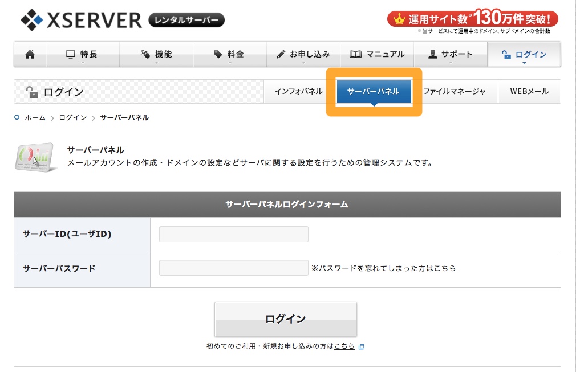Screen dimensions: 576x372
Task: Switch to the インフォパネル tab
Action: tap(299, 91)
